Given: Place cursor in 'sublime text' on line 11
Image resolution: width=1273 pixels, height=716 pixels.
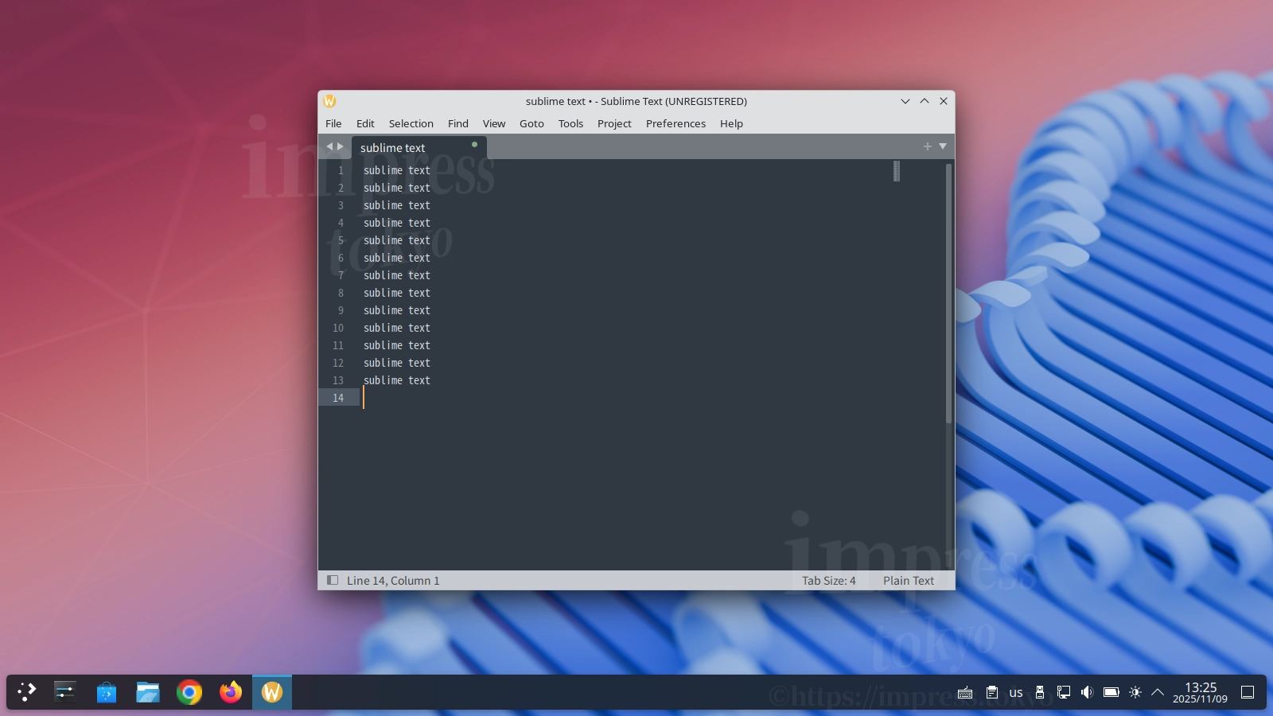Looking at the screenshot, I should [x=397, y=345].
